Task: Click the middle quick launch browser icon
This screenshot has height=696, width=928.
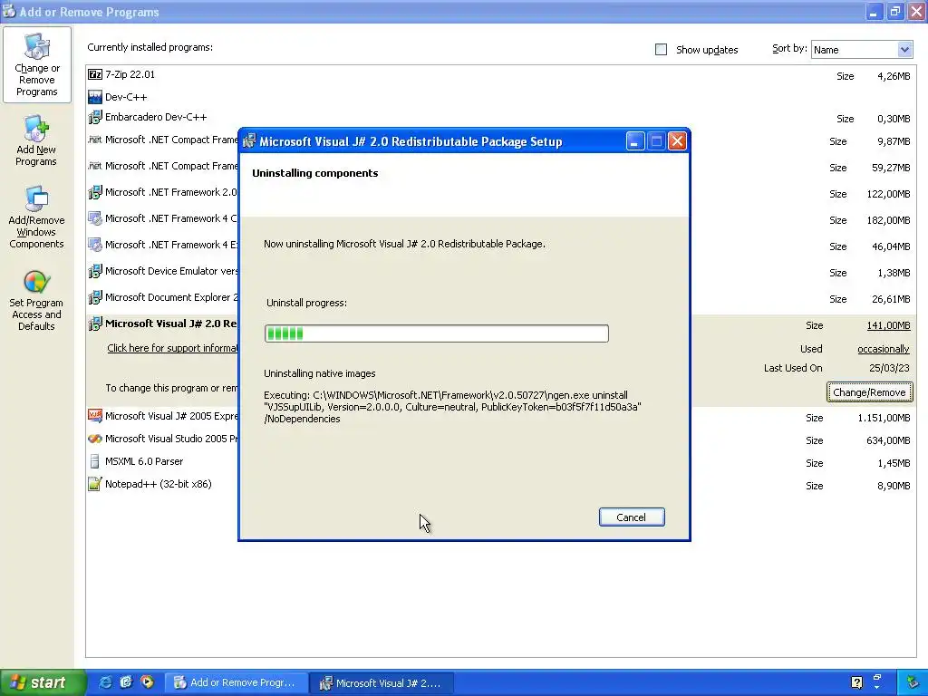Action: [126, 682]
